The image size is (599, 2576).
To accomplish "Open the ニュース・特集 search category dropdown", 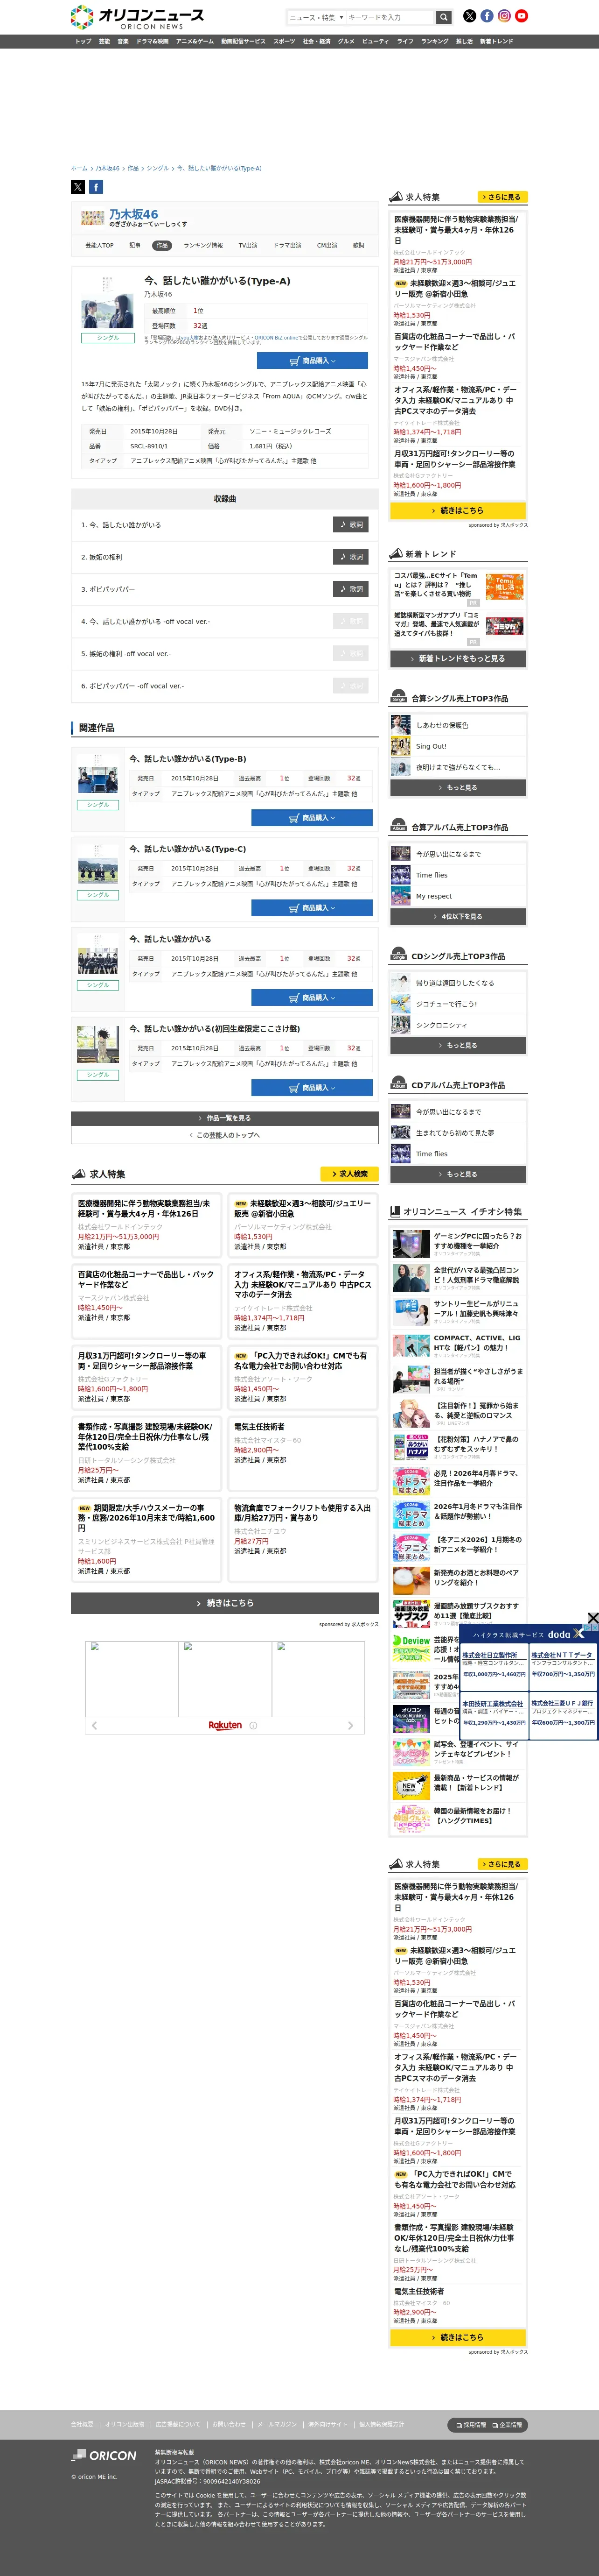I will coord(315,17).
